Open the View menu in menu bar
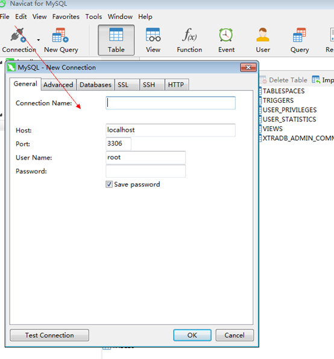This screenshot has height=359, width=334. pos(40,17)
